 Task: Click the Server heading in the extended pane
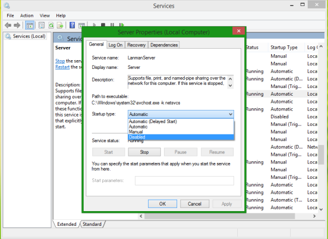click(x=63, y=48)
